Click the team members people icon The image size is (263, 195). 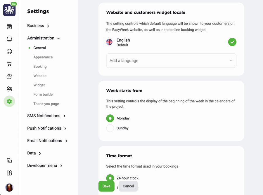coord(9,89)
